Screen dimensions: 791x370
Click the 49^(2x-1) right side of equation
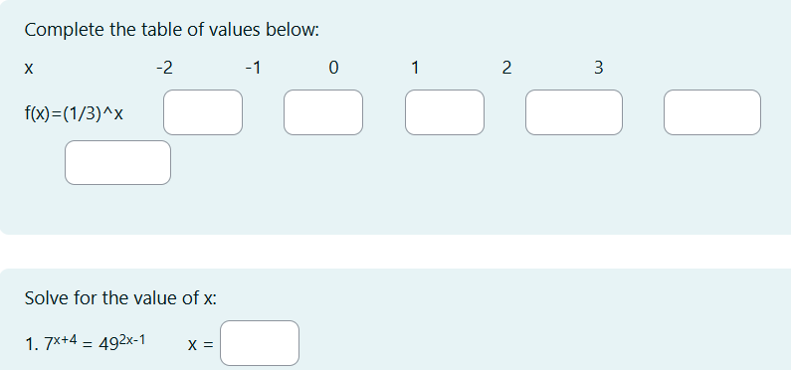[x=121, y=343]
